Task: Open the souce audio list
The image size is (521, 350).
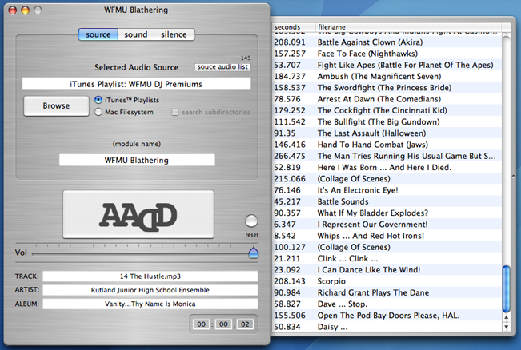Action: click(222, 66)
